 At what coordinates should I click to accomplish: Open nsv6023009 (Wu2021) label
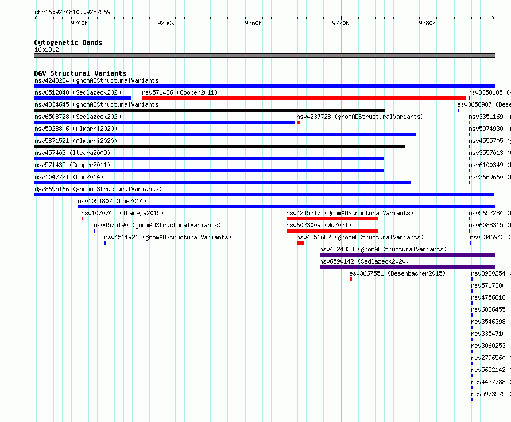click(319, 225)
